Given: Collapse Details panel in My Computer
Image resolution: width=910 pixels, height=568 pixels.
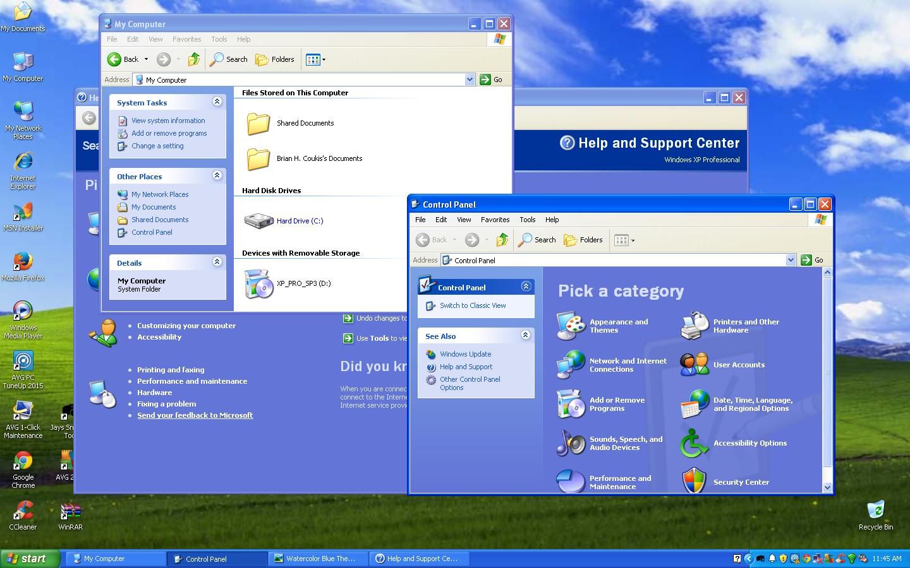Looking at the screenshot, I should tap(217, 262).
